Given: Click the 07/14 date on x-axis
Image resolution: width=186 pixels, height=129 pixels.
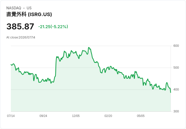Looking at the screenshot, I should coord(11,116).
